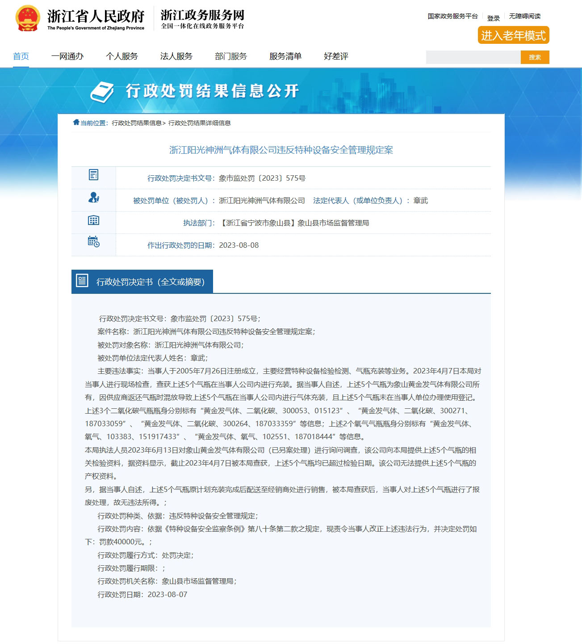Open 服务清单 navigation item
Viewport: 582px width, 644px height.
click(x=285, y=56)
